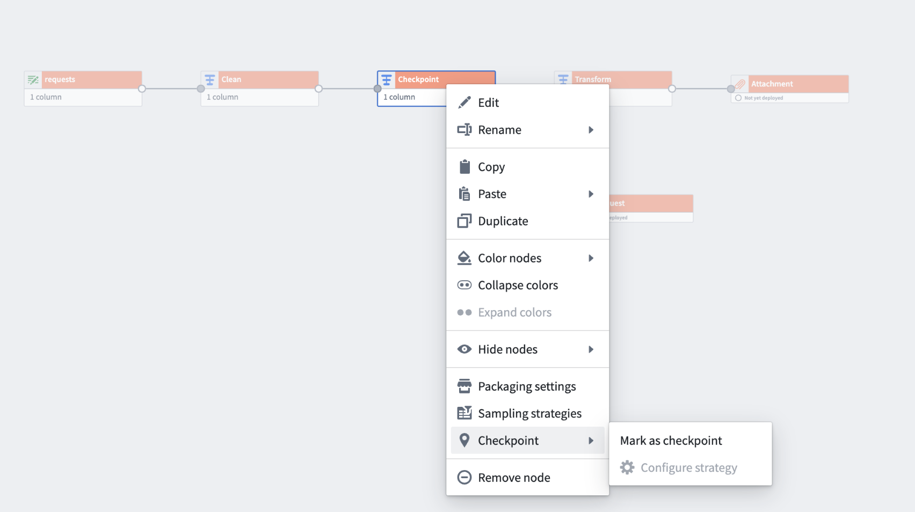Click the eye icon for Hide nodes
The width and height of the screenshot is (915, 512).
(464, 349)
